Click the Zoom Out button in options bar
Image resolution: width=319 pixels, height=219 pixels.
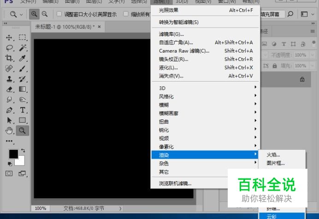(x=45, y=14)
